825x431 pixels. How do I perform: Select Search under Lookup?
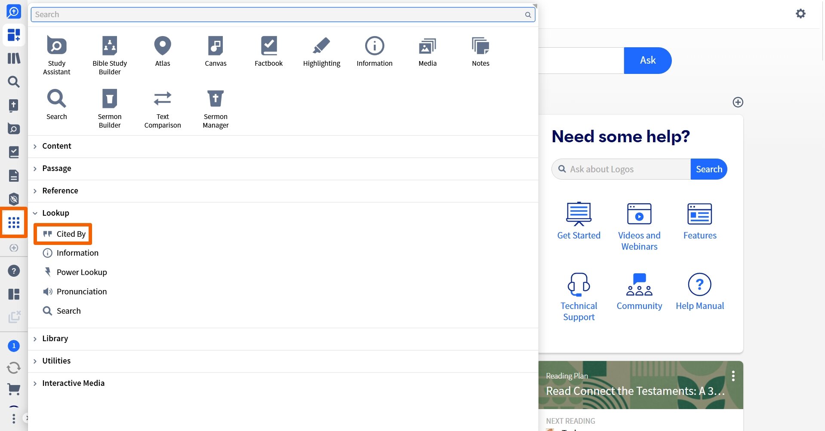click(x=62, y=311)
